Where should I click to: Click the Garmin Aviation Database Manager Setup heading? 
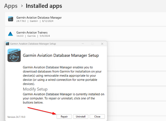coord(61,56)
